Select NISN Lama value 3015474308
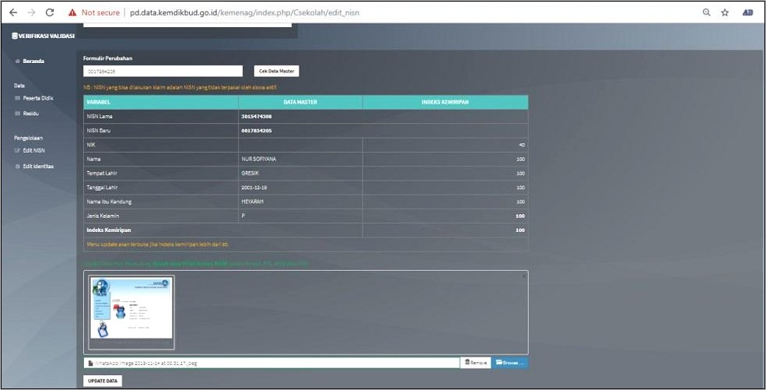The width and height of the screenshot is (766, 390). (257, 116)
